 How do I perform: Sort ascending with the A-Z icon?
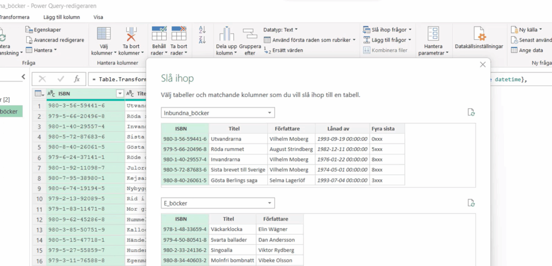click(203, 30)
